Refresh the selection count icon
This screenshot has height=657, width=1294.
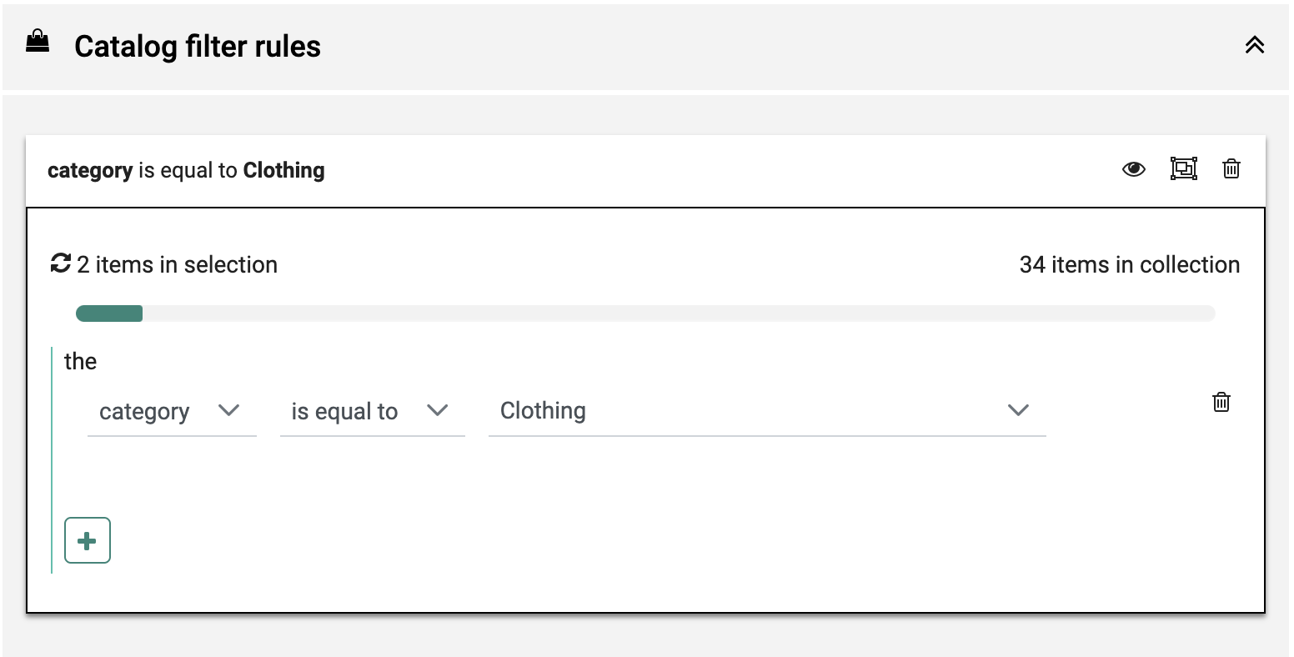pyautogui.click(x=61, y=264)
